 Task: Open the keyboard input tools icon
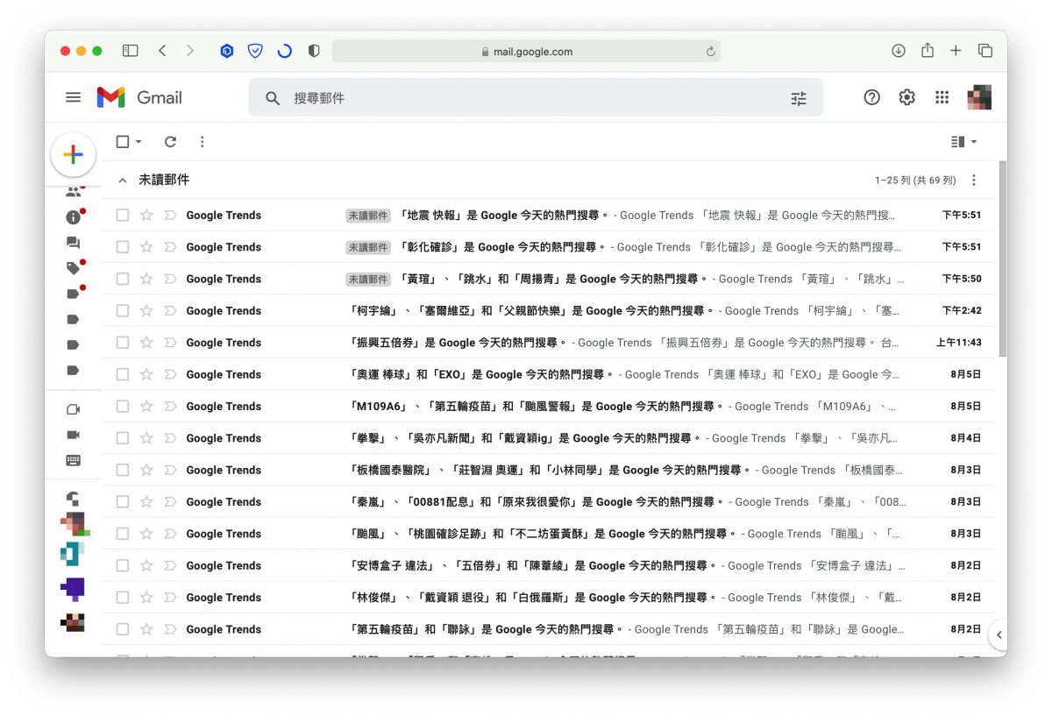coord(74,460)
